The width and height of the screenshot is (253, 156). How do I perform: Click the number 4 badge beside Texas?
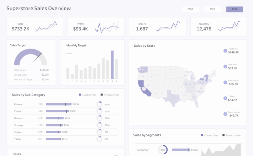click(x=225, y=98)
